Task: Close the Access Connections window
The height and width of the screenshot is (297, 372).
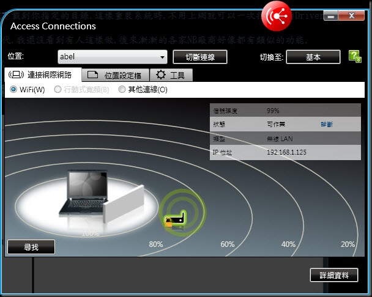Action: click(x=351, y=16)
